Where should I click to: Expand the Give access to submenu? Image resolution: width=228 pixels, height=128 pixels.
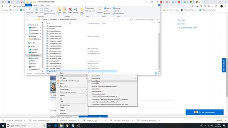(x=72, y=90)
